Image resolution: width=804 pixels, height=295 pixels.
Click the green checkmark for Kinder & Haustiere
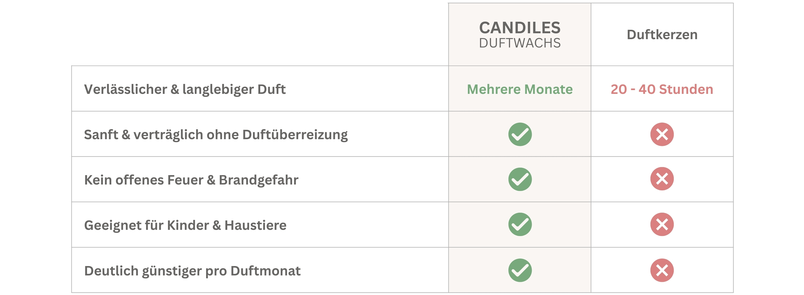point(520,224)
